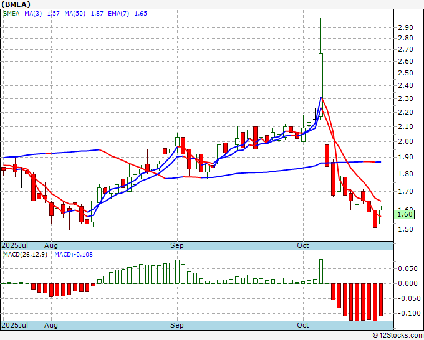The width and height of the screenshot is (424, 340).
Task: Click the 0.000 MACD axis label
Action: point(408,283)
